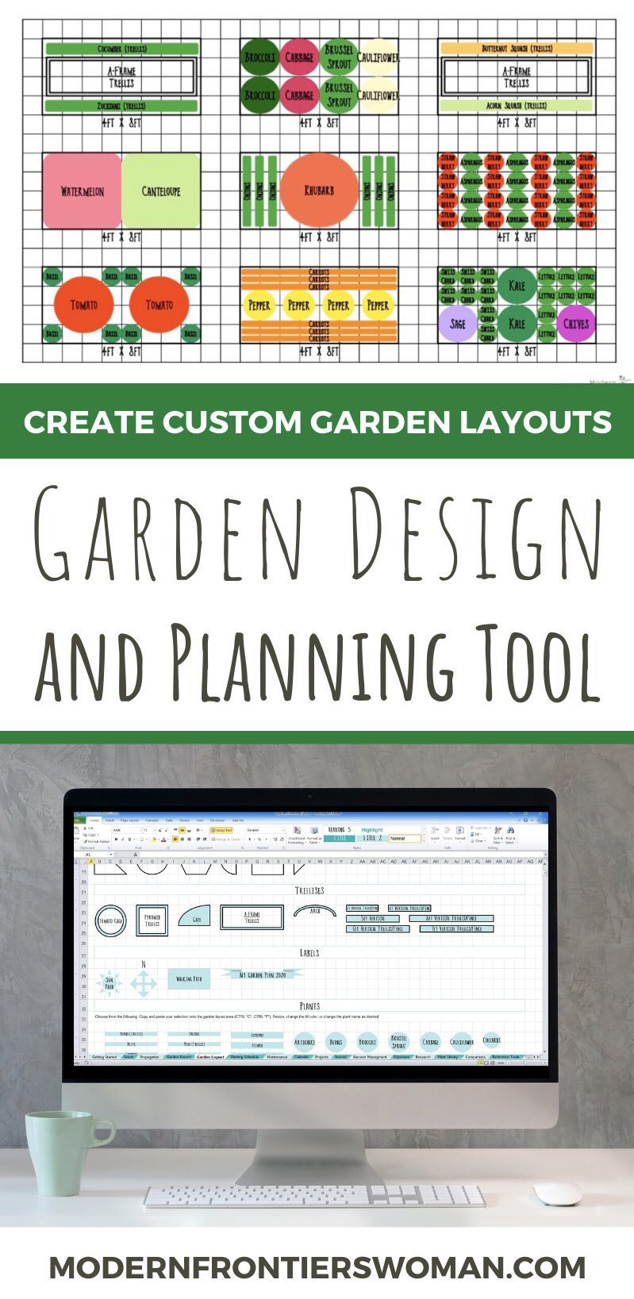Viewport: 634px width, 1299px height.
Task: Select the Broccoli plant circle
Action: [x=367, y=1042]
